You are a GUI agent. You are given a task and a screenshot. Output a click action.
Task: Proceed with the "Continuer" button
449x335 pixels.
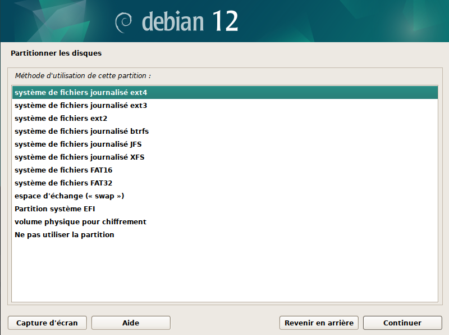click(402, 323)
